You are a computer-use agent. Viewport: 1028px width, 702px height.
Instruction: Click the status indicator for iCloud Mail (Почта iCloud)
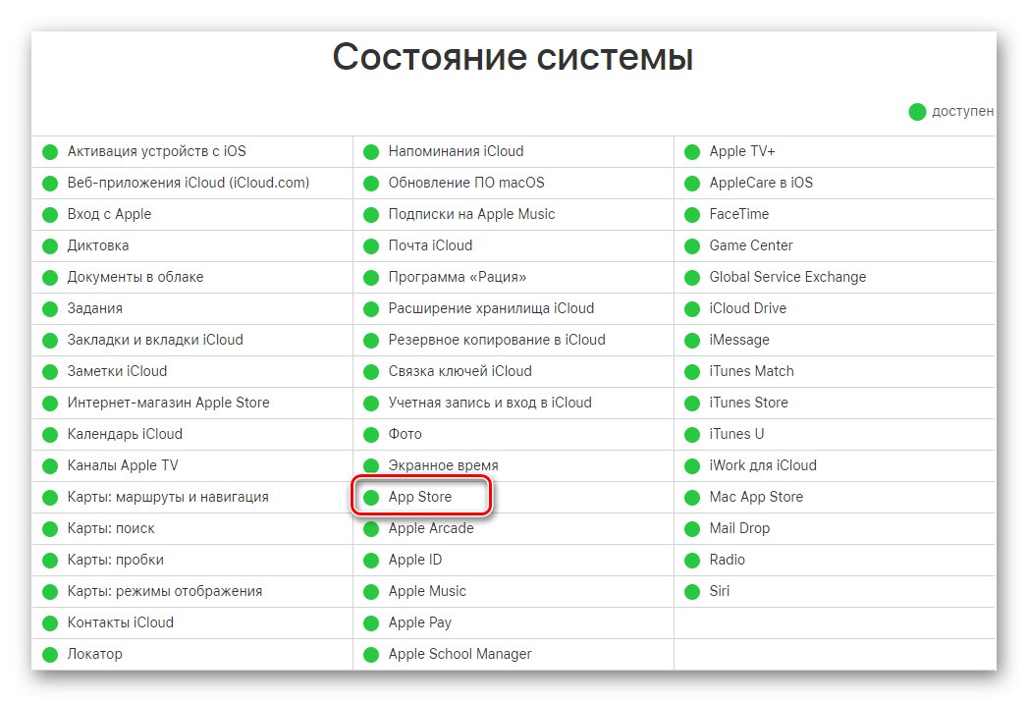click(372, 245)
